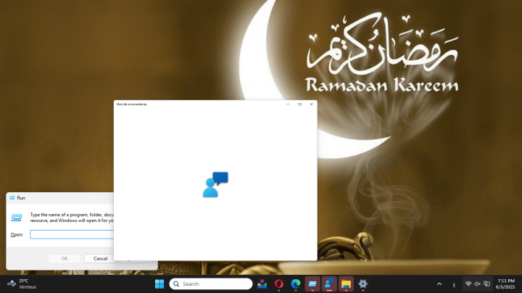Click the Open text field in Run
Viewport: 522px width, 293px height.
click(x=72, y=234)
